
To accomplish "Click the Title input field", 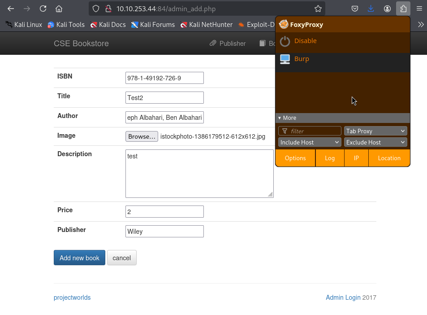I will pyautogui.click(x=164, y=98).
